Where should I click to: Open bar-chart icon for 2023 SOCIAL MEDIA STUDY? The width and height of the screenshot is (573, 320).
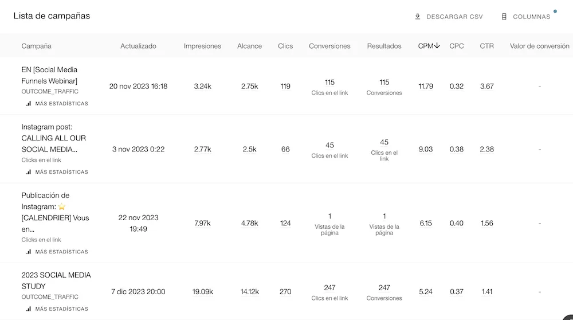[x=29, y=309]
